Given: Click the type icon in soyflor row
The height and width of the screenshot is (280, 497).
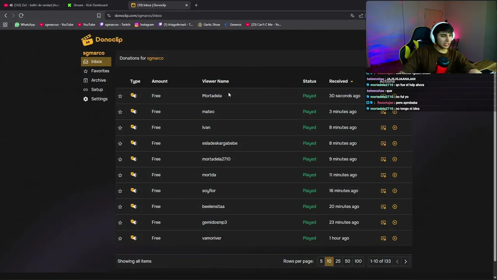Looking at the screenshot, I should 134,191.
